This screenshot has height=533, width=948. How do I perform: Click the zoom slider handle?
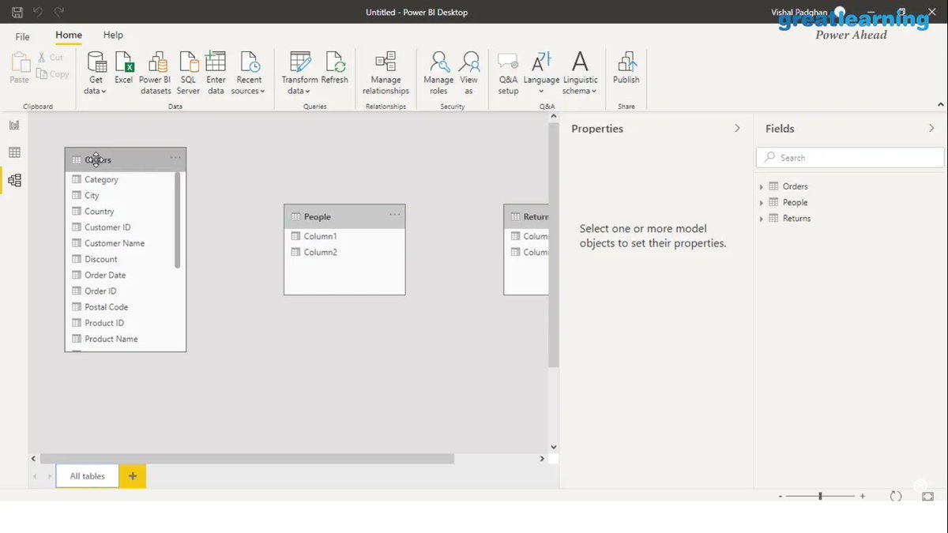tap(820, 496)
